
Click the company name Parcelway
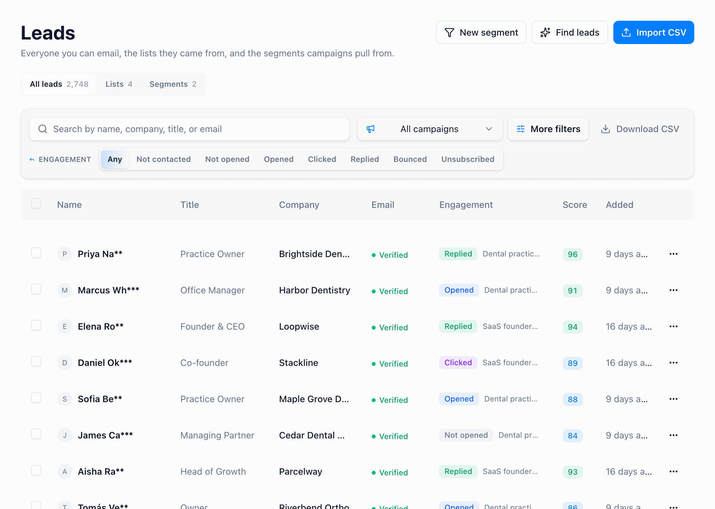301,472
